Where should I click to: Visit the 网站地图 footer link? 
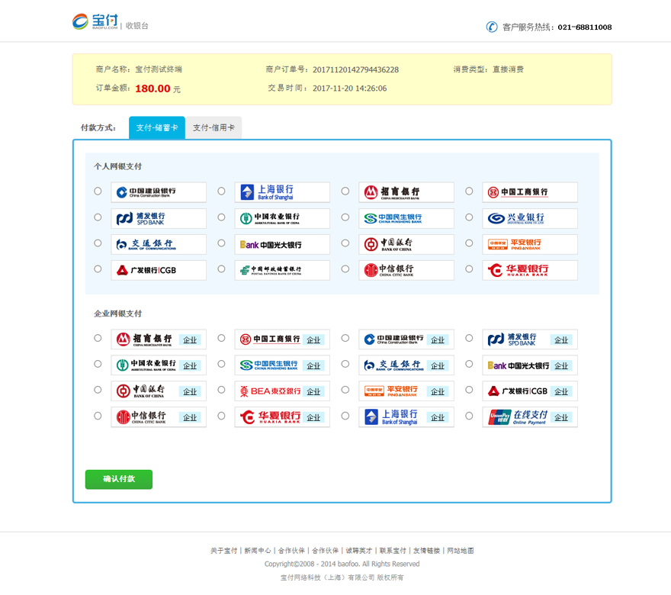[461, 551]
